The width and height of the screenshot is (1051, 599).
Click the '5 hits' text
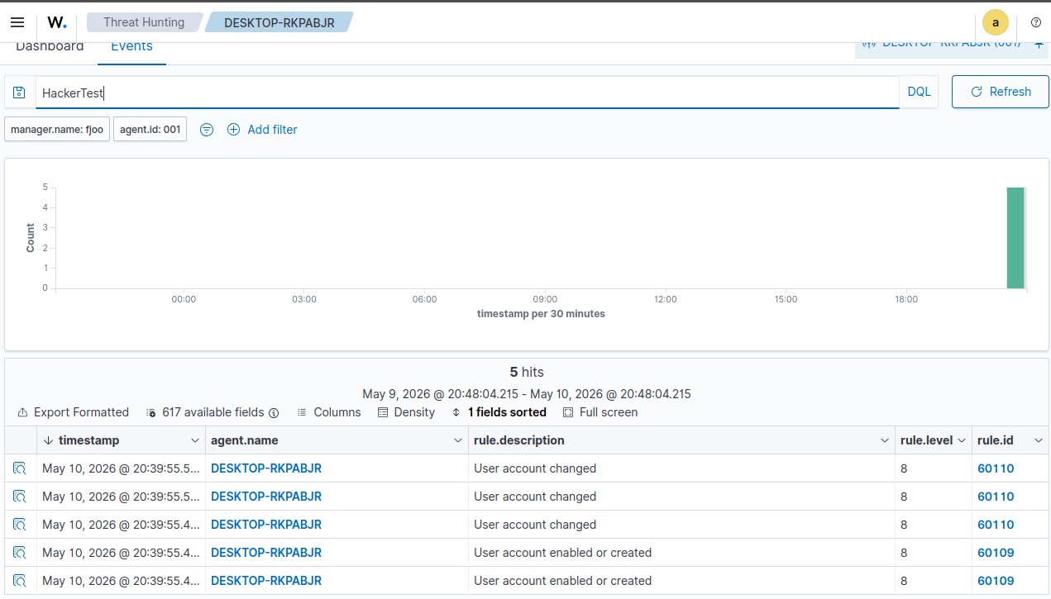tap(527, 373)
